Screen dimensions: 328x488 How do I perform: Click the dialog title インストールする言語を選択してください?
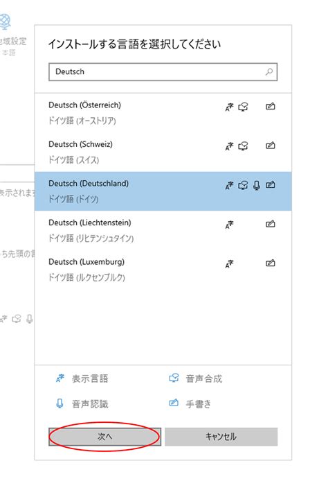click(x=134, y=44)
